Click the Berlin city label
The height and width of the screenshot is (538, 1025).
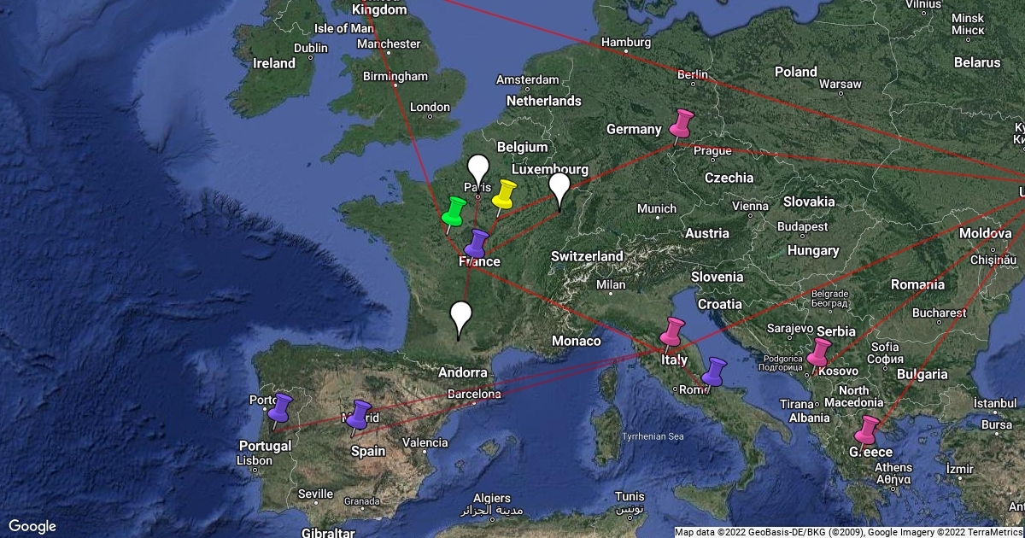[693, 75]
